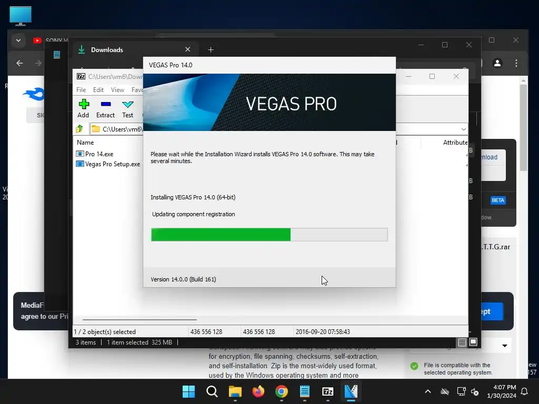Open Windows taskbar Search
The height and width of the screenshot is (404, 539).
tap(212, 391)
